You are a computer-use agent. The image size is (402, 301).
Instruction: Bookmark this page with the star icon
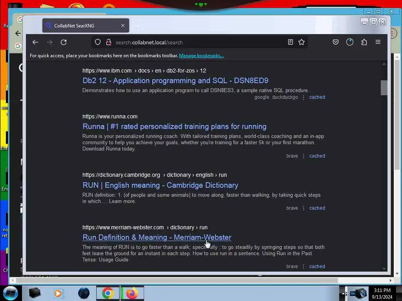coord(301,42)
